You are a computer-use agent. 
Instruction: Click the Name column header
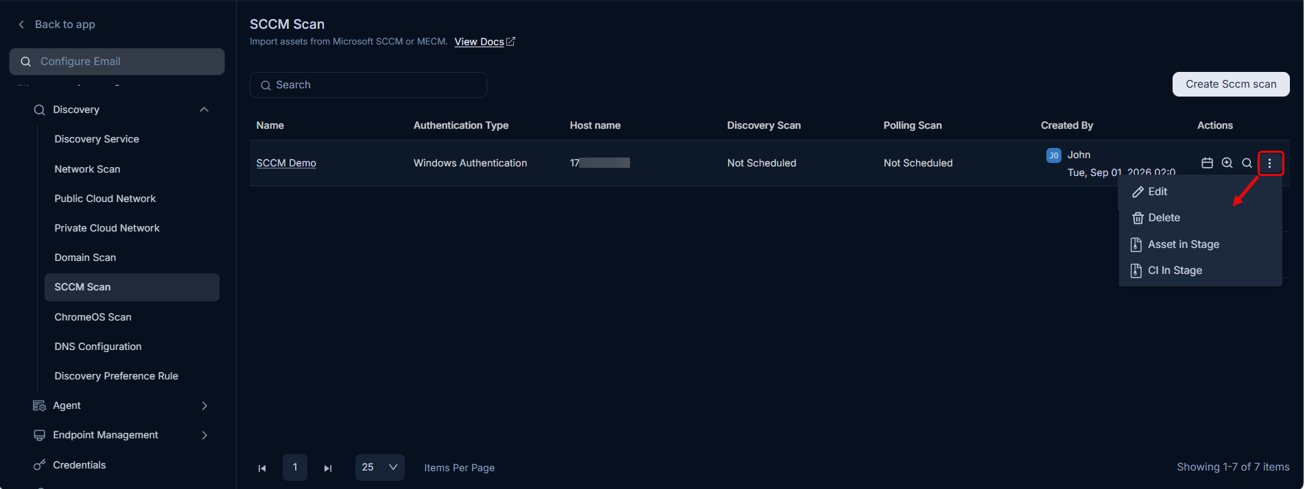[270, 125]
